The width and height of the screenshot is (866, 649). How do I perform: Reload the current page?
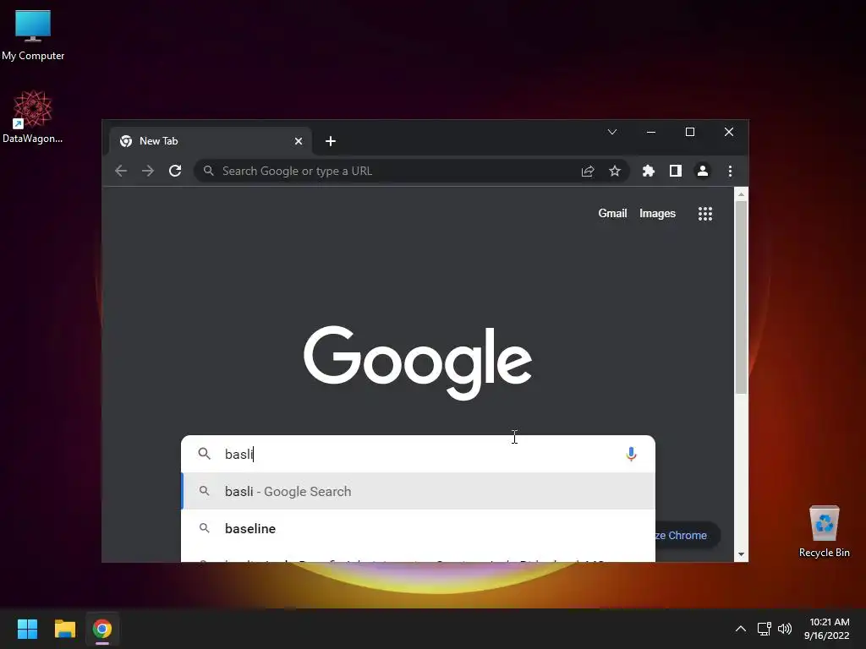tap(175, 171)
